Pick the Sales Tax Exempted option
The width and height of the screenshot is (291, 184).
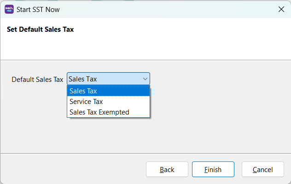[108, 112]
